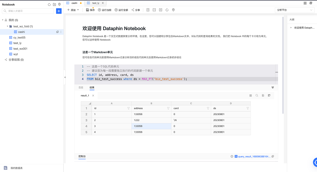317x172 pixels.
Task: Run the current cell with 运行当前
Action: 105,10
